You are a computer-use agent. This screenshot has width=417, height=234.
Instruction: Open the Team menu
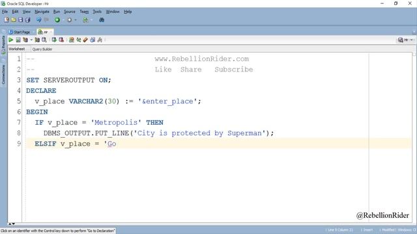tap(84, 12)
